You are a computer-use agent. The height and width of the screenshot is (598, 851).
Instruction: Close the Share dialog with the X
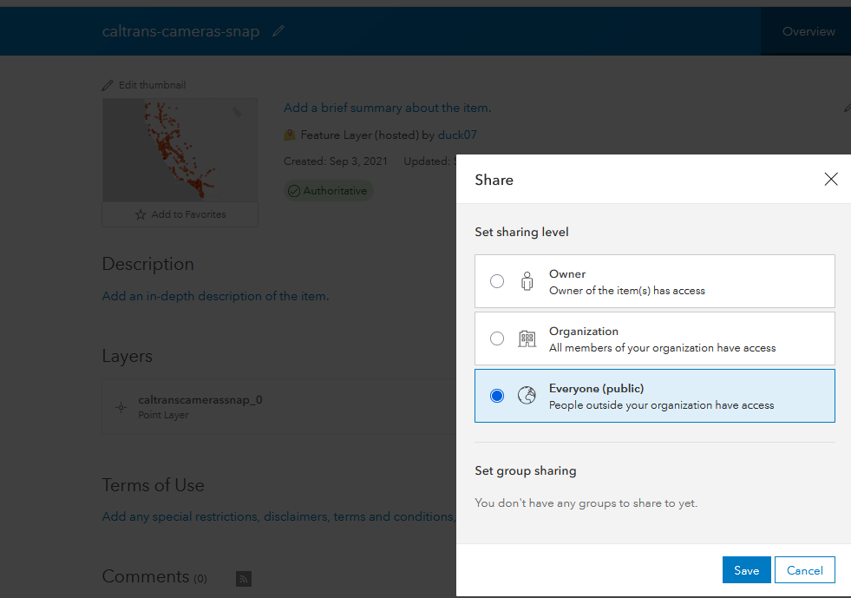831,179
